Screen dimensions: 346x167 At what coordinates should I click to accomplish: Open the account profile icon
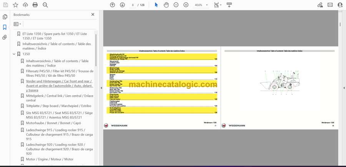click(x=340, y=5)
